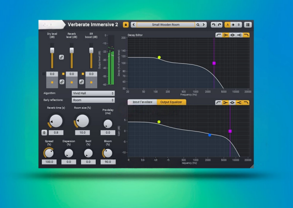
Task: Click the Reverb time knob
Action: (x=56, y=121)
